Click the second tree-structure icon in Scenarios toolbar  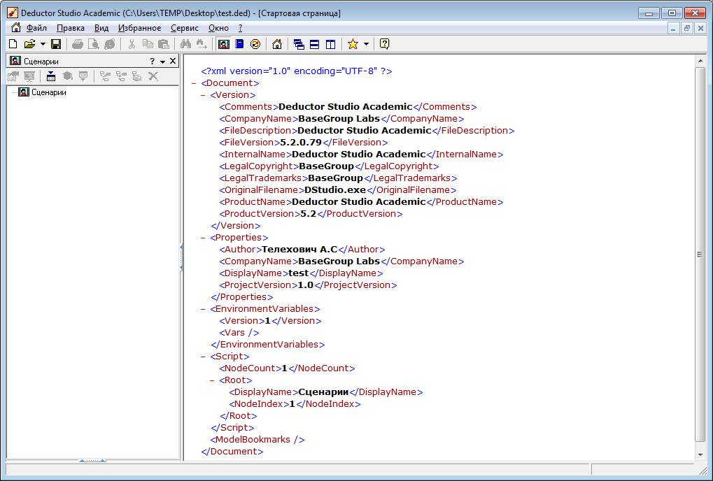121,76
